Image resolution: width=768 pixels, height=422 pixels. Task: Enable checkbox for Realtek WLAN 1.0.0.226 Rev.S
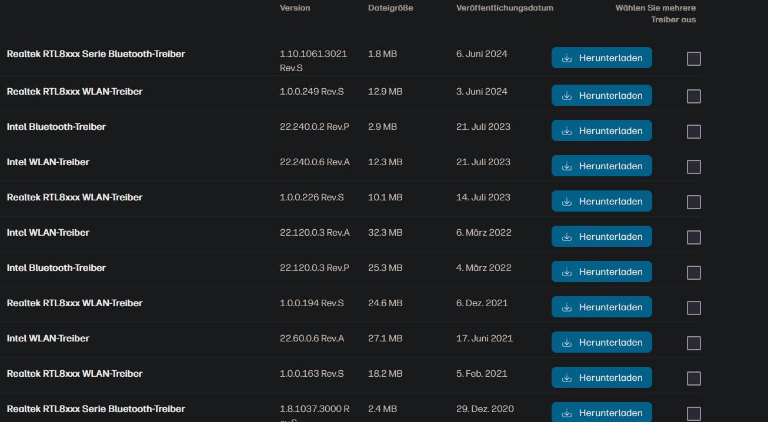[x=694, y=202]
